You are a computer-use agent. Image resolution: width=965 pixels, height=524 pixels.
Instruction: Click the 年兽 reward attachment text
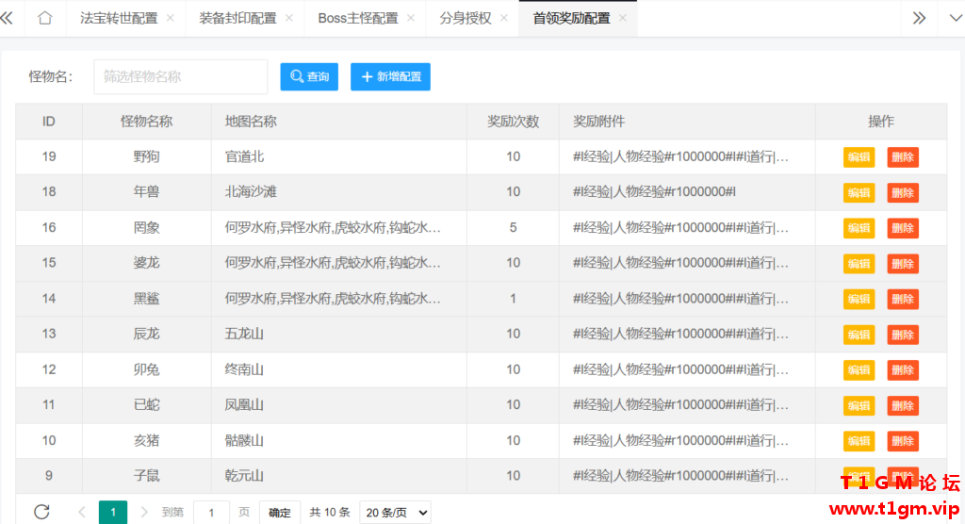(x=654, y=192)
